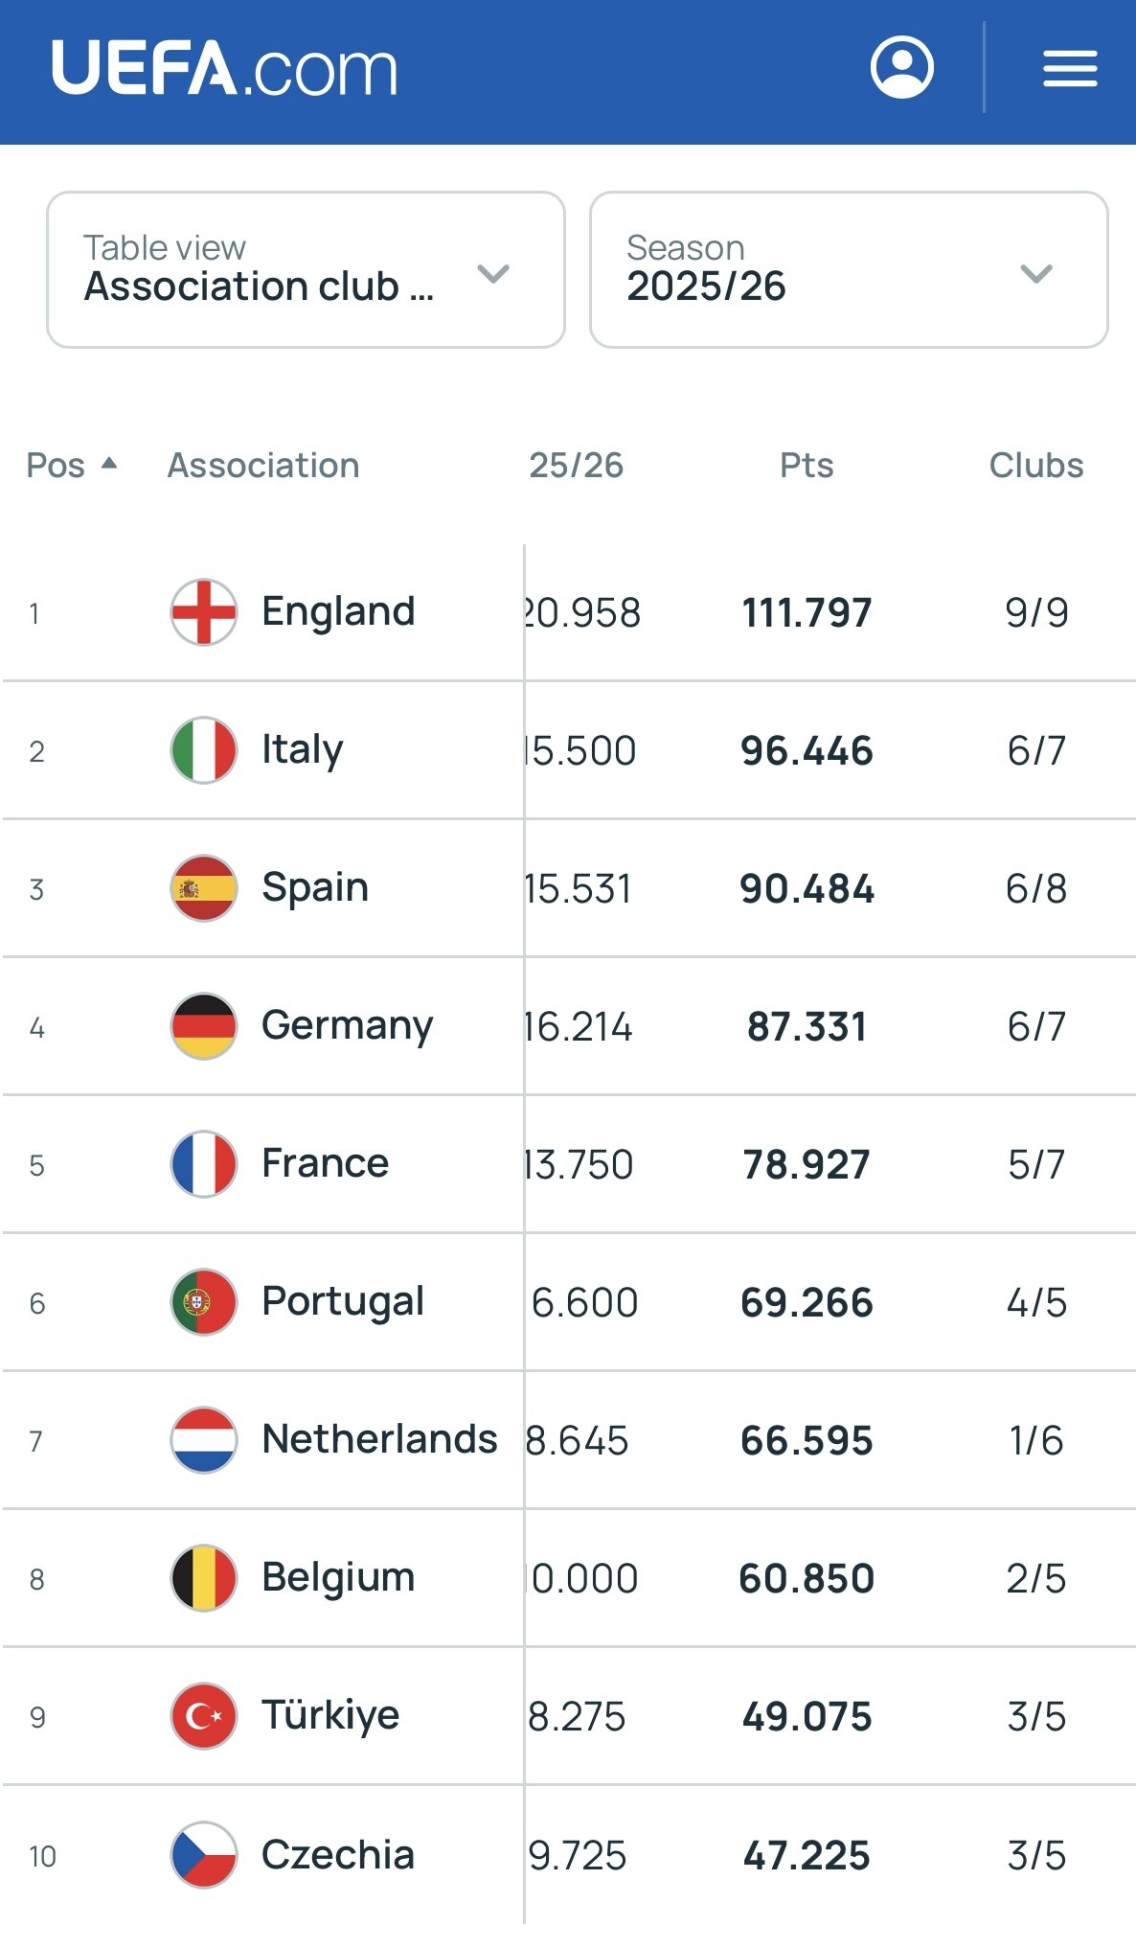Click the Portugal flag icon
The image size is (1136, 1948).
[x=203, y=1302]
